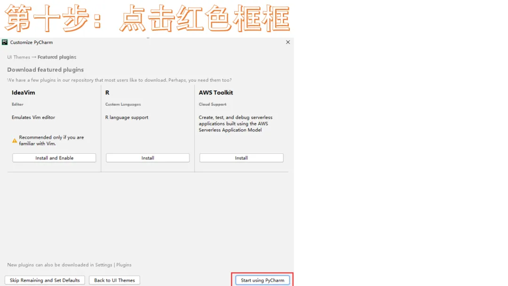Click the IdeaVim plugin title
This screenshot has height=286, width=508.
coord(24,93)
